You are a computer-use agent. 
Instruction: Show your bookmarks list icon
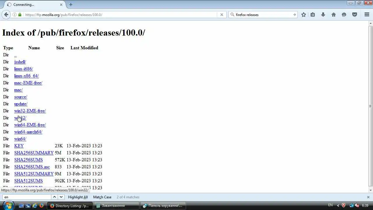[313, 15]
